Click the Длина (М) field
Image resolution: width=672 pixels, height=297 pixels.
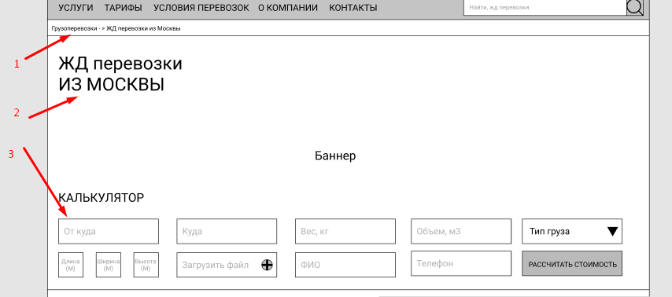[71, 265]
